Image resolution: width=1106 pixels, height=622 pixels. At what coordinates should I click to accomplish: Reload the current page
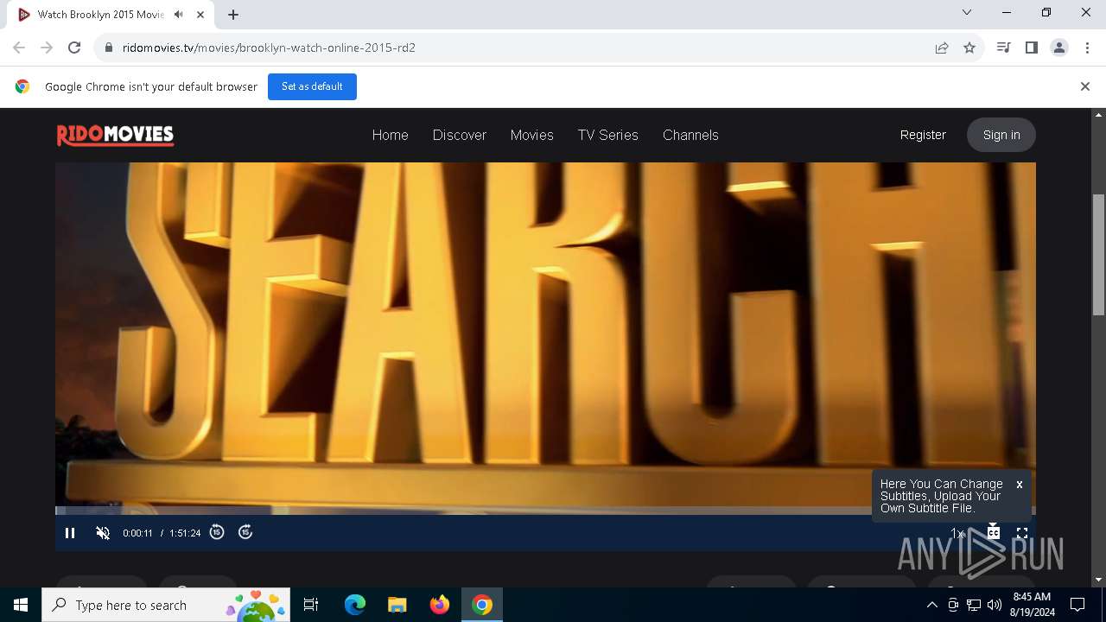[x=74, y=48]
